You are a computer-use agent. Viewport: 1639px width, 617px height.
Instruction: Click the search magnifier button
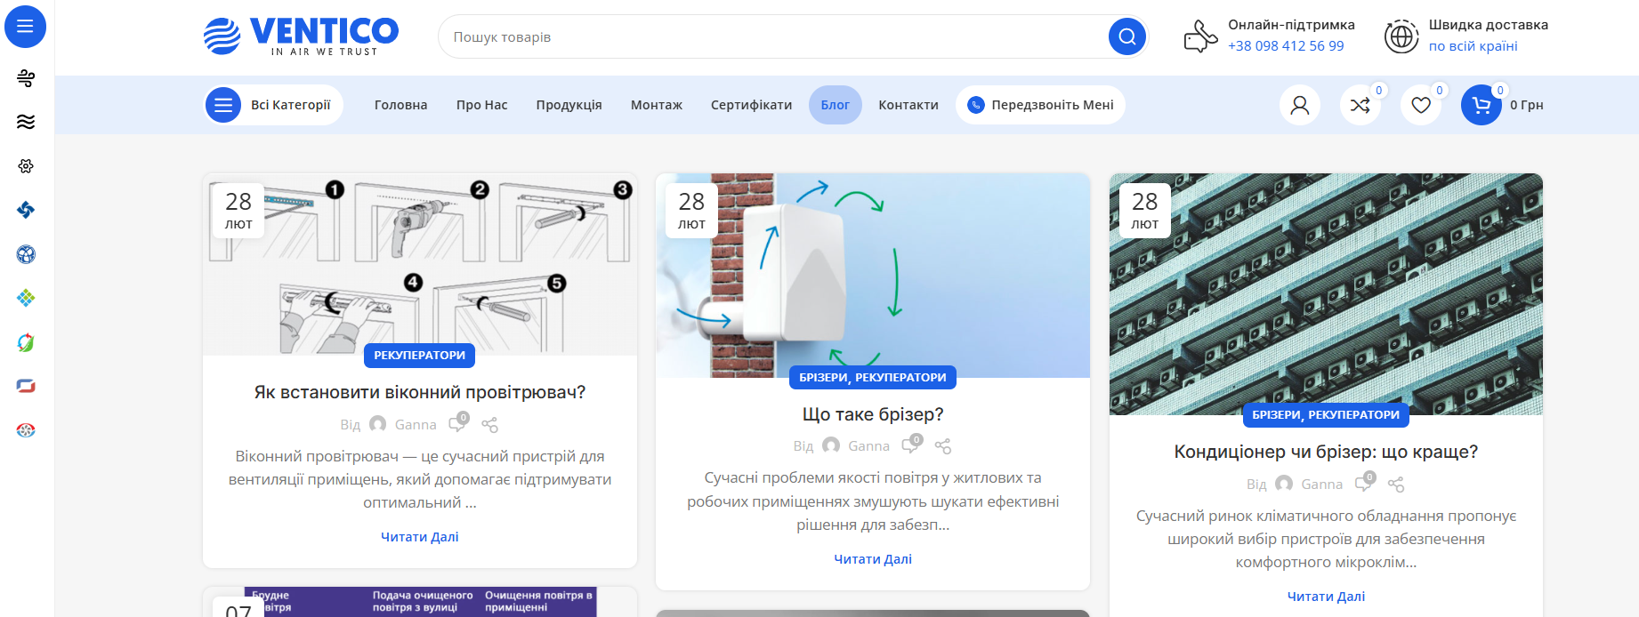(1126, 36)
